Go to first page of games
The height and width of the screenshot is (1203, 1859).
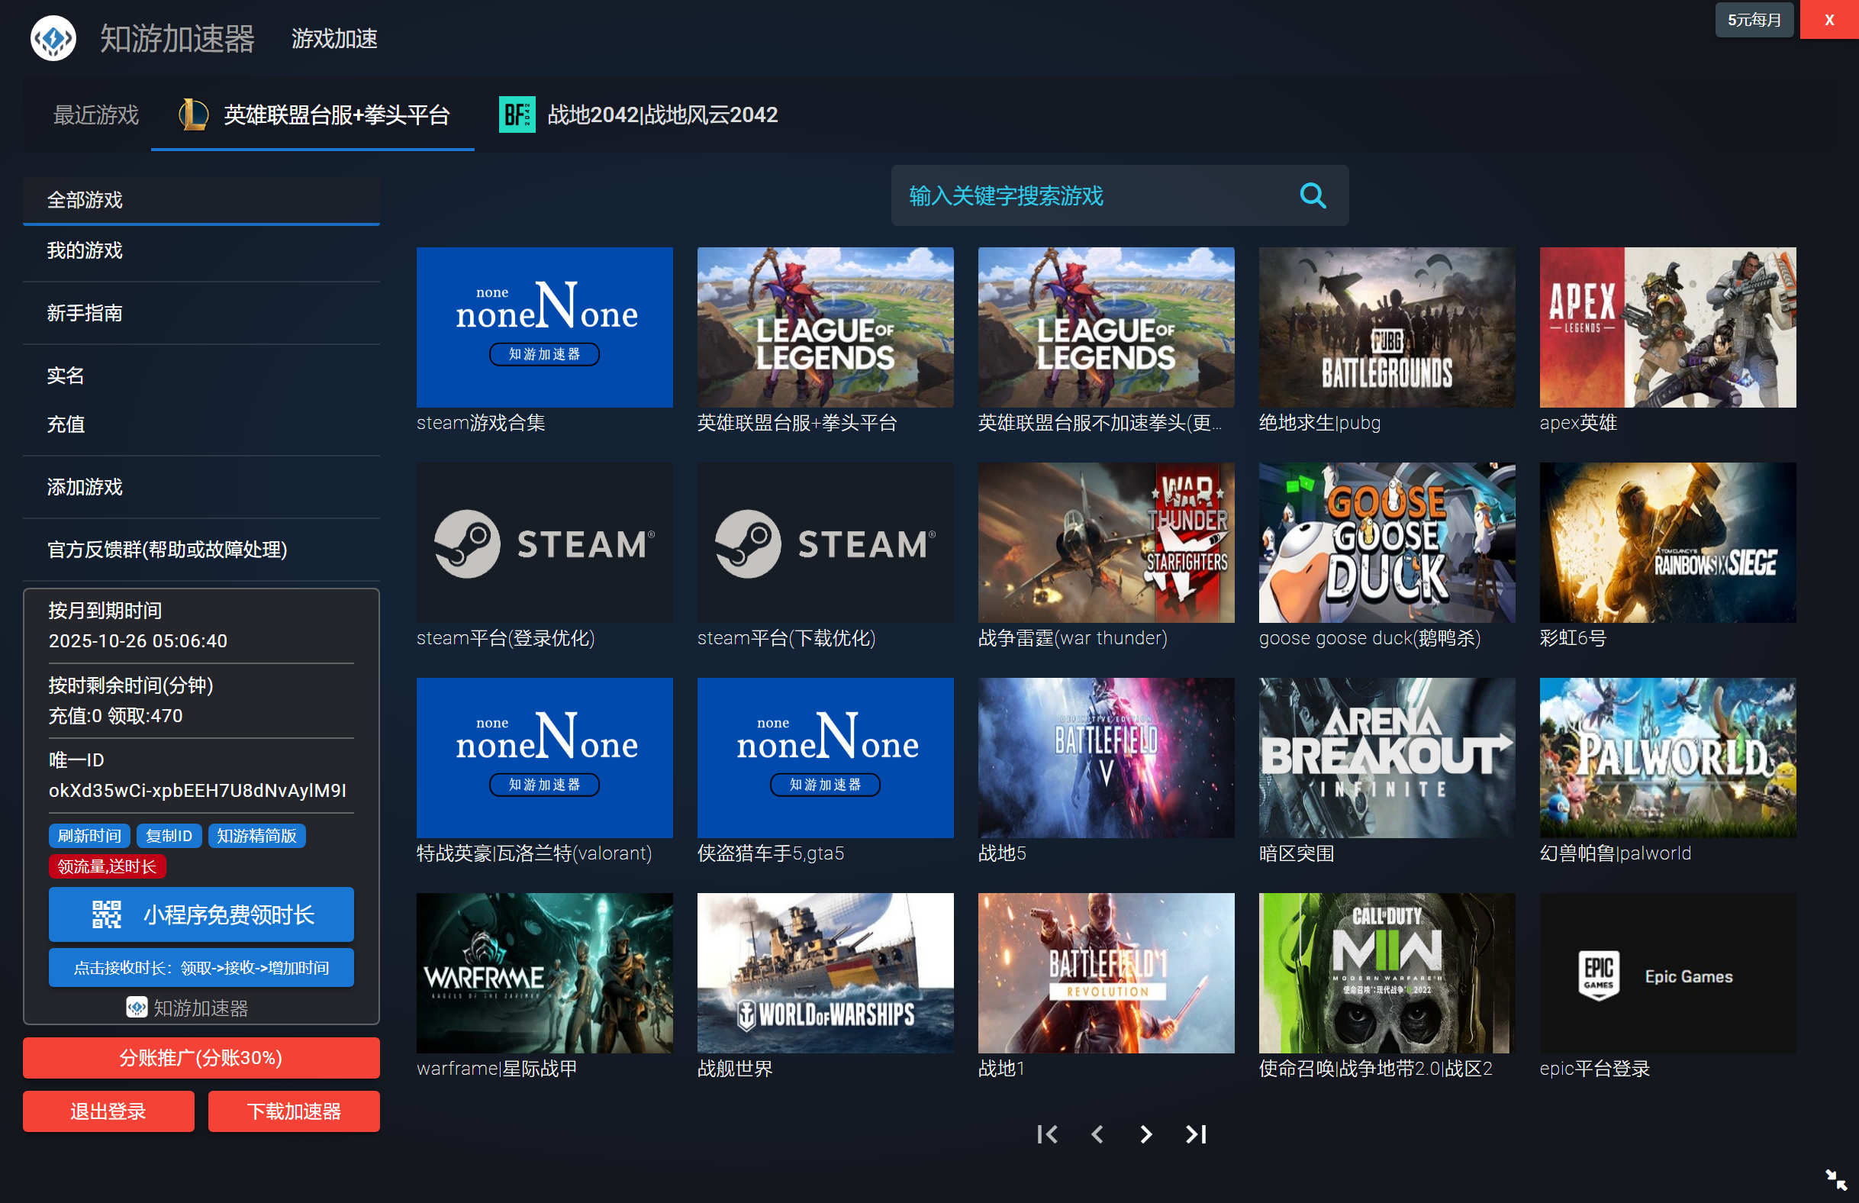tap(1047, 1134)
